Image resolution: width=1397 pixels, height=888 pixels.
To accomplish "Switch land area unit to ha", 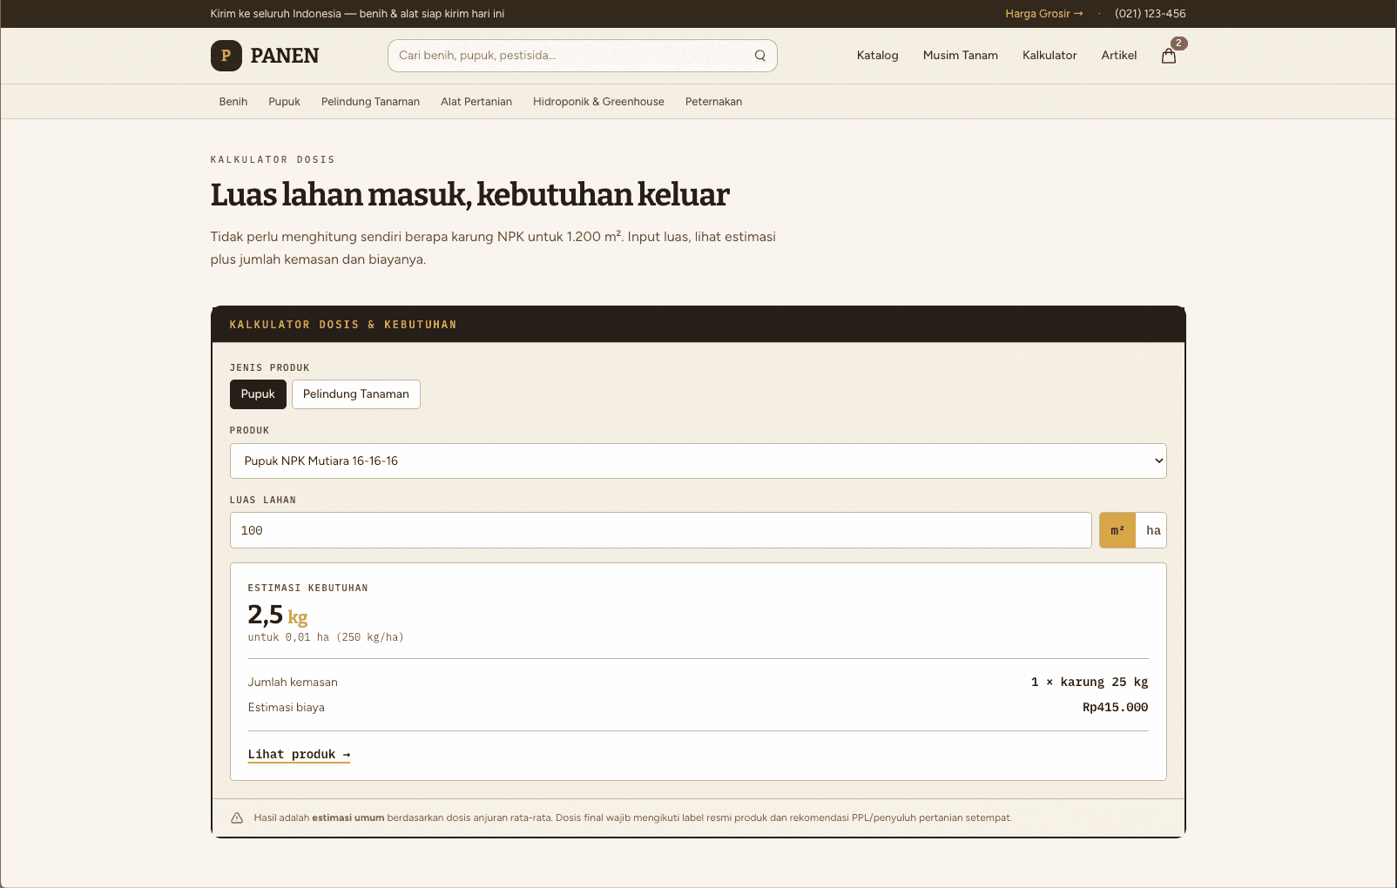I will point(1152,530).
